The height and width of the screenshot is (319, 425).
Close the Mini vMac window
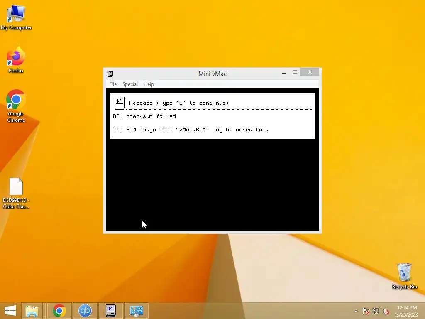[310, 72]
